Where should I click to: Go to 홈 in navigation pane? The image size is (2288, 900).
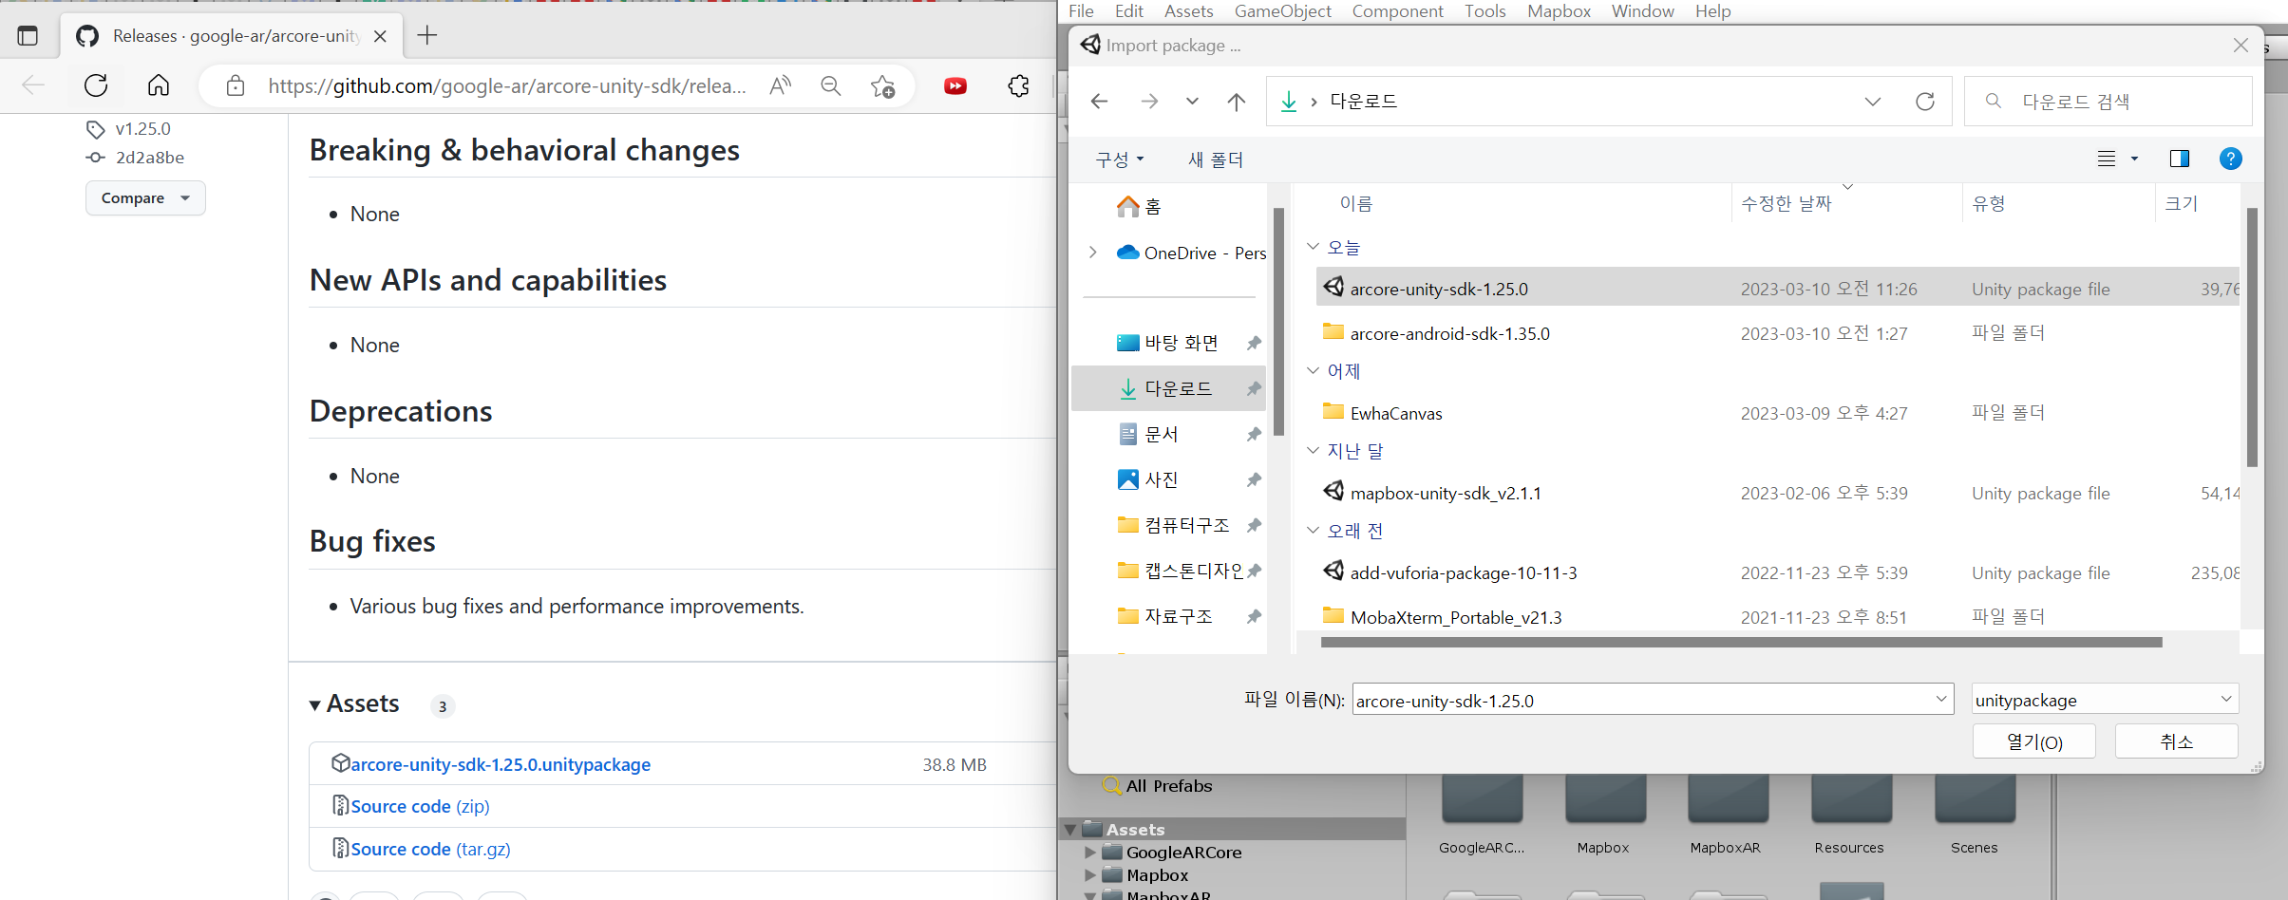point(1140,206)
